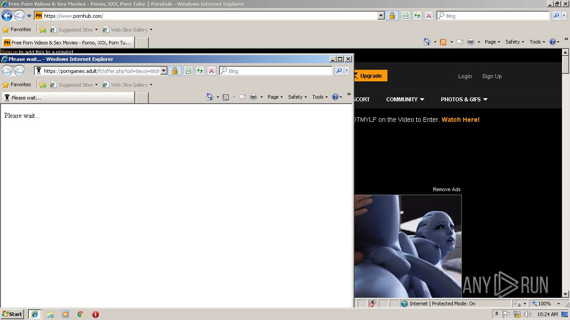The height and width of the screenshot is (320, 570).
Task: Expand Suggested Sites in popup window
Action: click(96, 85)
